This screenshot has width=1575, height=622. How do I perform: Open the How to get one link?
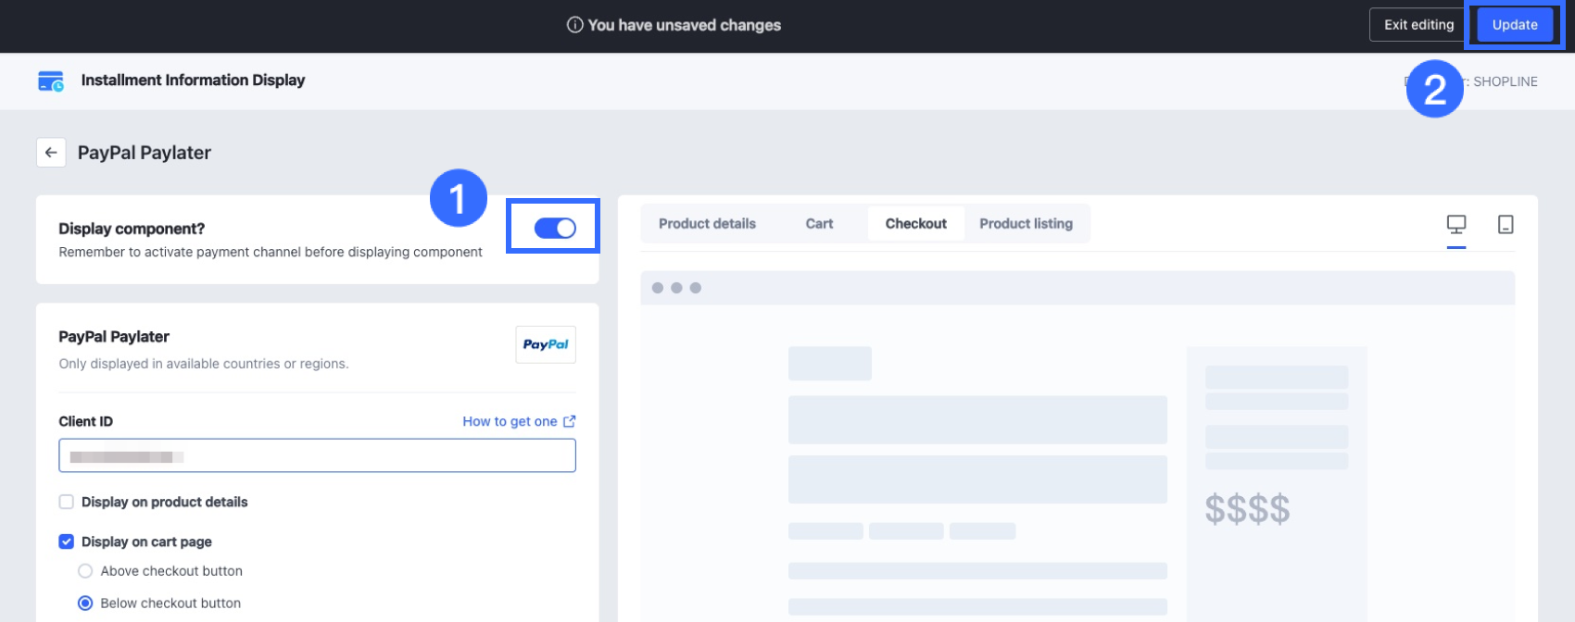[510, 421]
